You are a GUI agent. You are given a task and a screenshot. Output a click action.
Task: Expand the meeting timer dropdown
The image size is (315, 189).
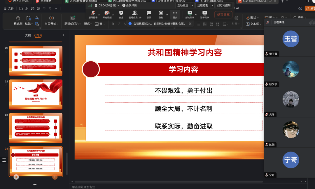118,5
